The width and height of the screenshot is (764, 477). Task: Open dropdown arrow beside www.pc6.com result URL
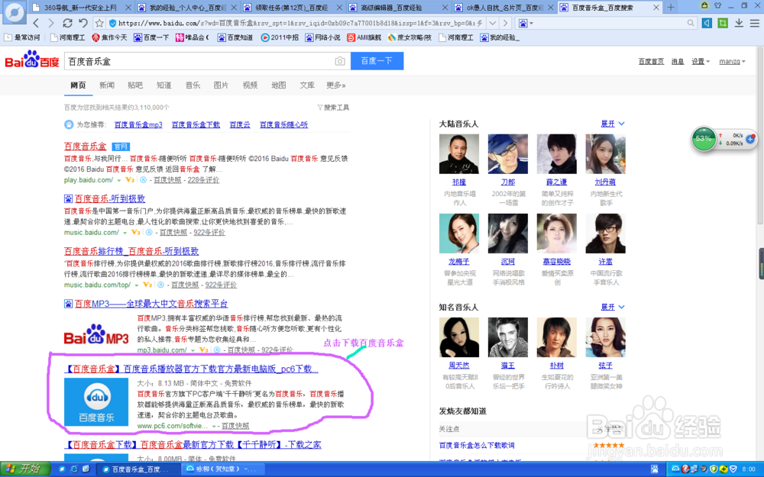213,427
